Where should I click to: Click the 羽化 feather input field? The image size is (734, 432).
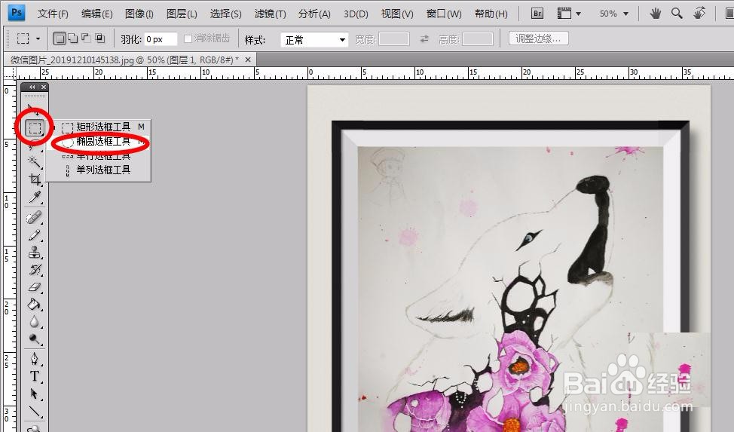[160, 39]
